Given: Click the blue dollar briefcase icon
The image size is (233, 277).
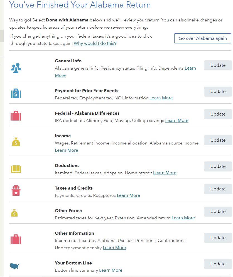Looking at the screenshot, I should (16, 93).
